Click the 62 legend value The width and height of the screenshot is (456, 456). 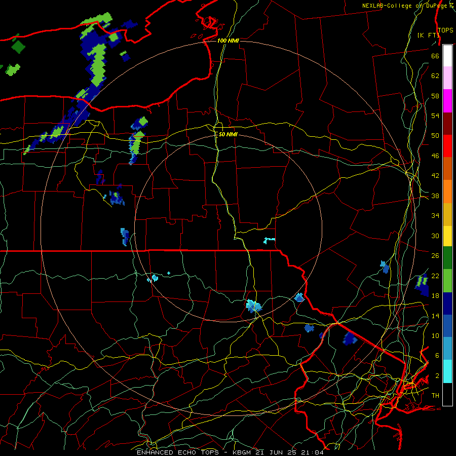(x=435, y=76)
